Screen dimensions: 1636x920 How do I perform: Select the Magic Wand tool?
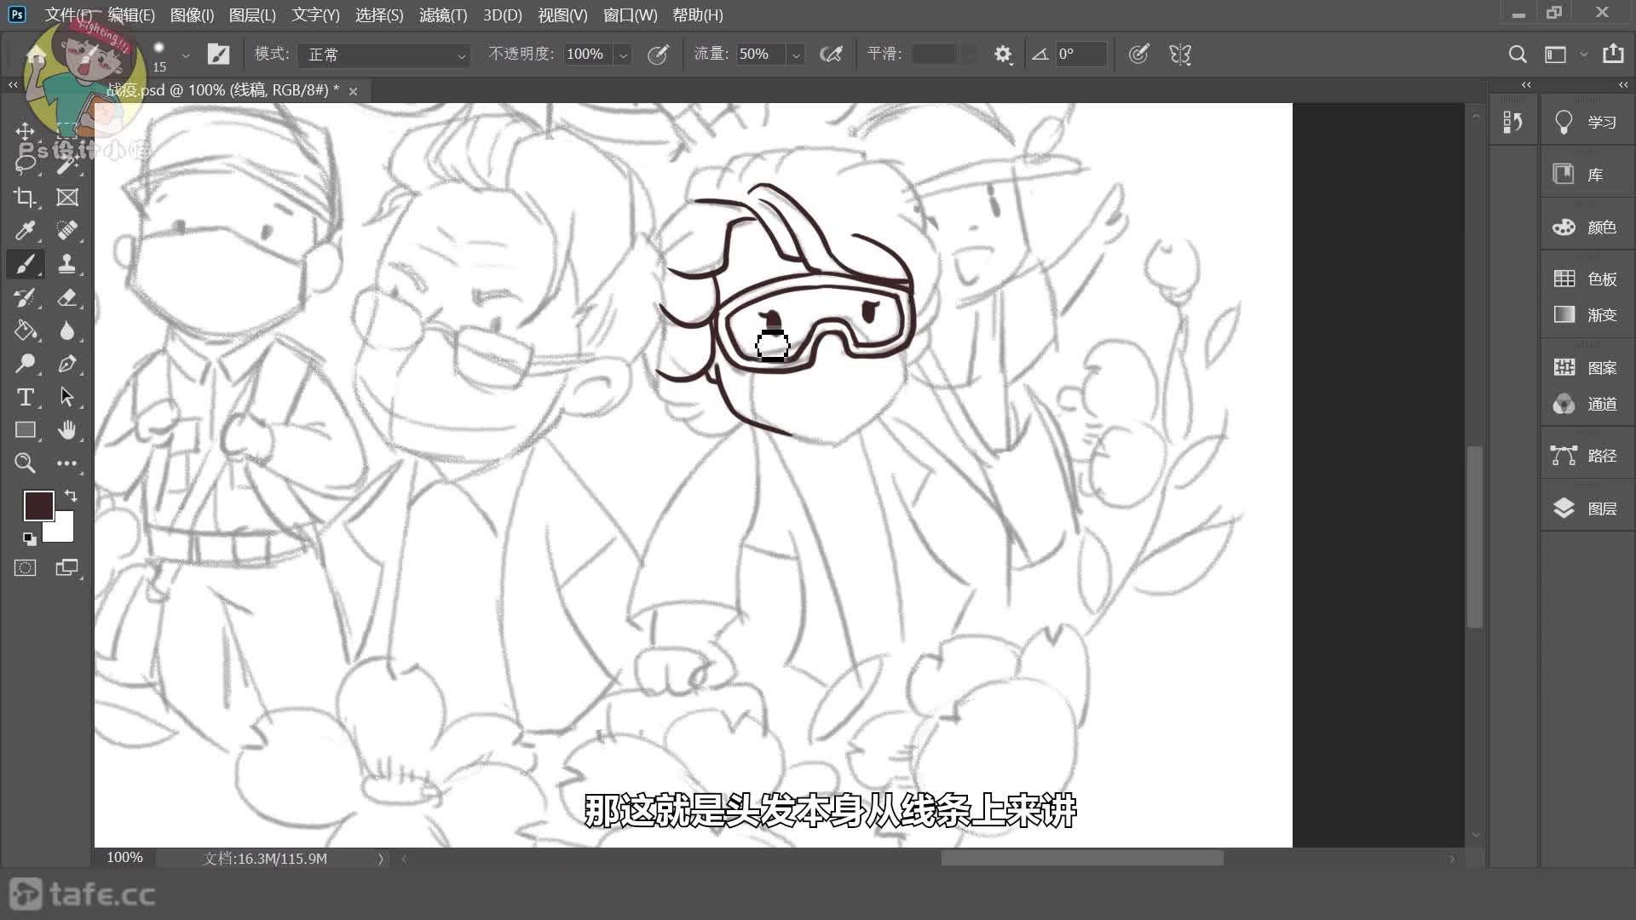(x=67, y=164)
